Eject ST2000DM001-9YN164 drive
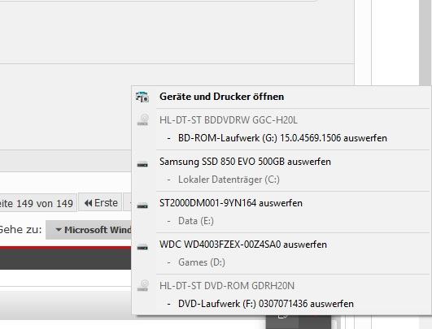 (231, 203)
